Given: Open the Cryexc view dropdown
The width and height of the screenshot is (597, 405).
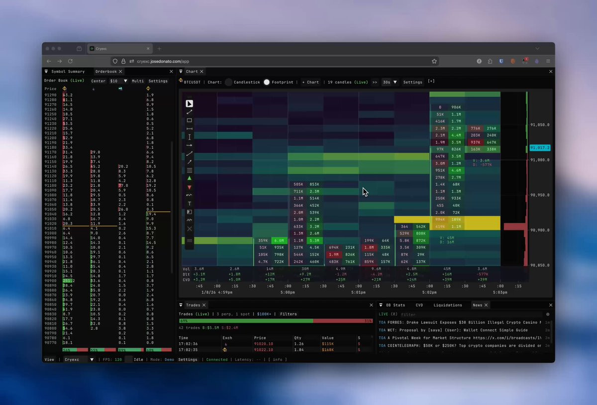Looking at the screenshot, I should pyautogui.click(x=79, y=359).
